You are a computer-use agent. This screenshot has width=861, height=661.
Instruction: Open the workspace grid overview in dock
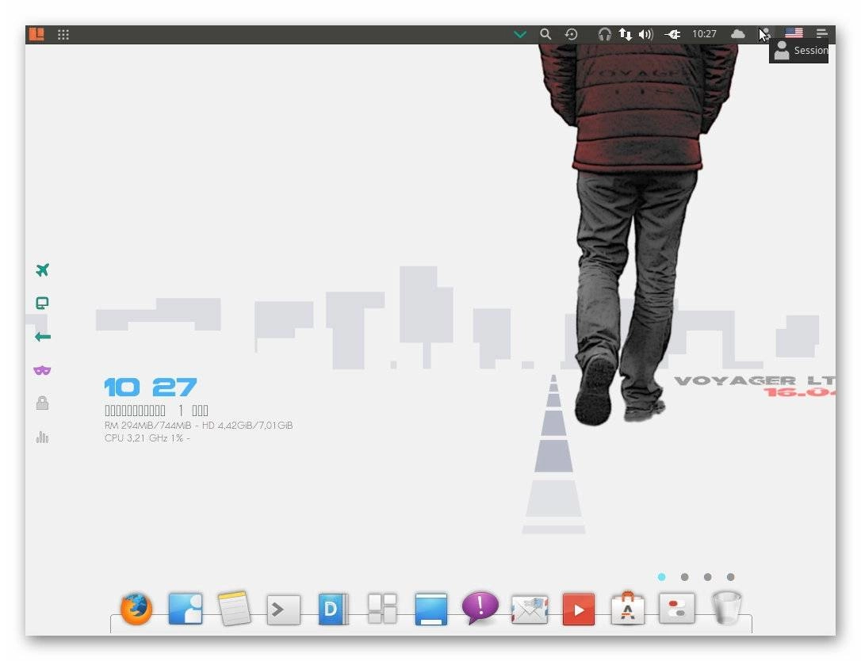(382, 609)
